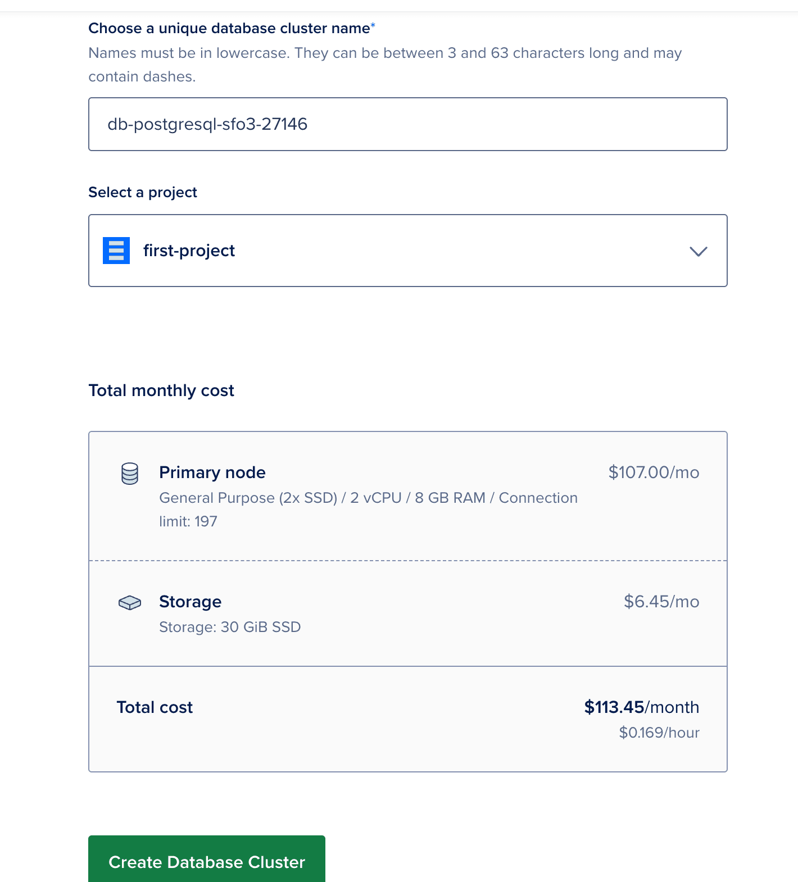Click the General Purpose node description text
Screen dimensions: 798x882
click(368, 498)
